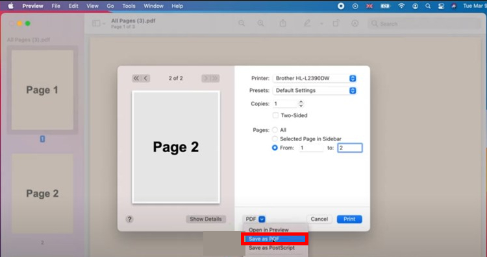Open the Apple menu

tap(11, 6)
